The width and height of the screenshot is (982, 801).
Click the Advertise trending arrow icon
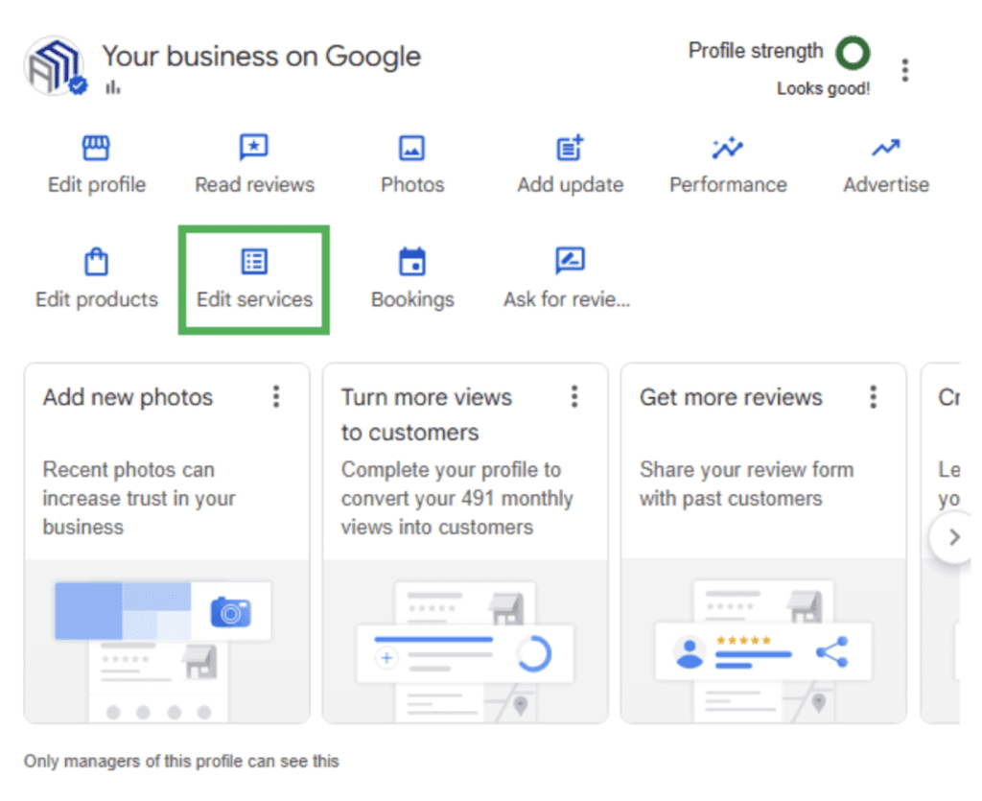click(885, 148)
